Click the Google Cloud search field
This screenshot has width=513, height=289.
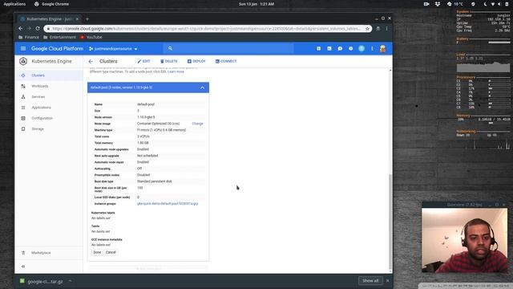tap(228, 48)
